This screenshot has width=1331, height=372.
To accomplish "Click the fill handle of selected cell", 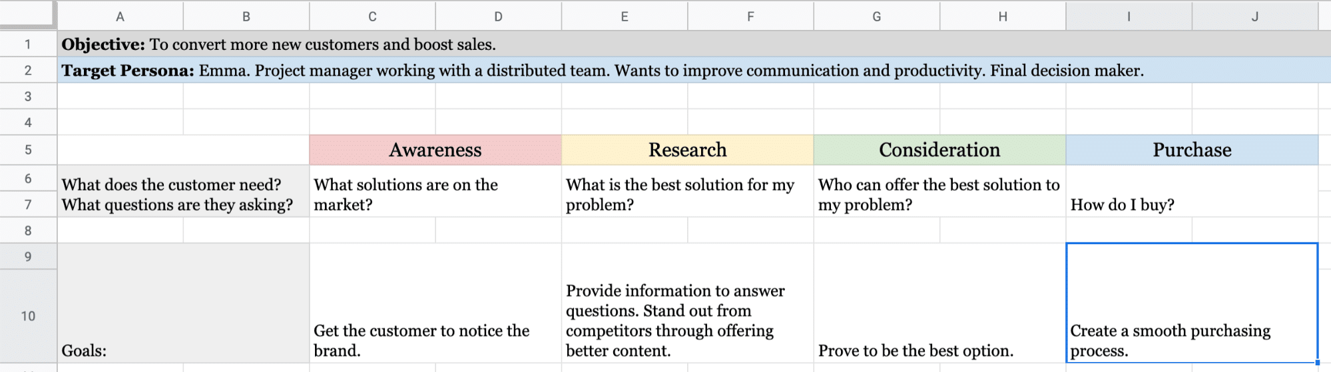I will pyautogui.click(x=1318, y=363).
